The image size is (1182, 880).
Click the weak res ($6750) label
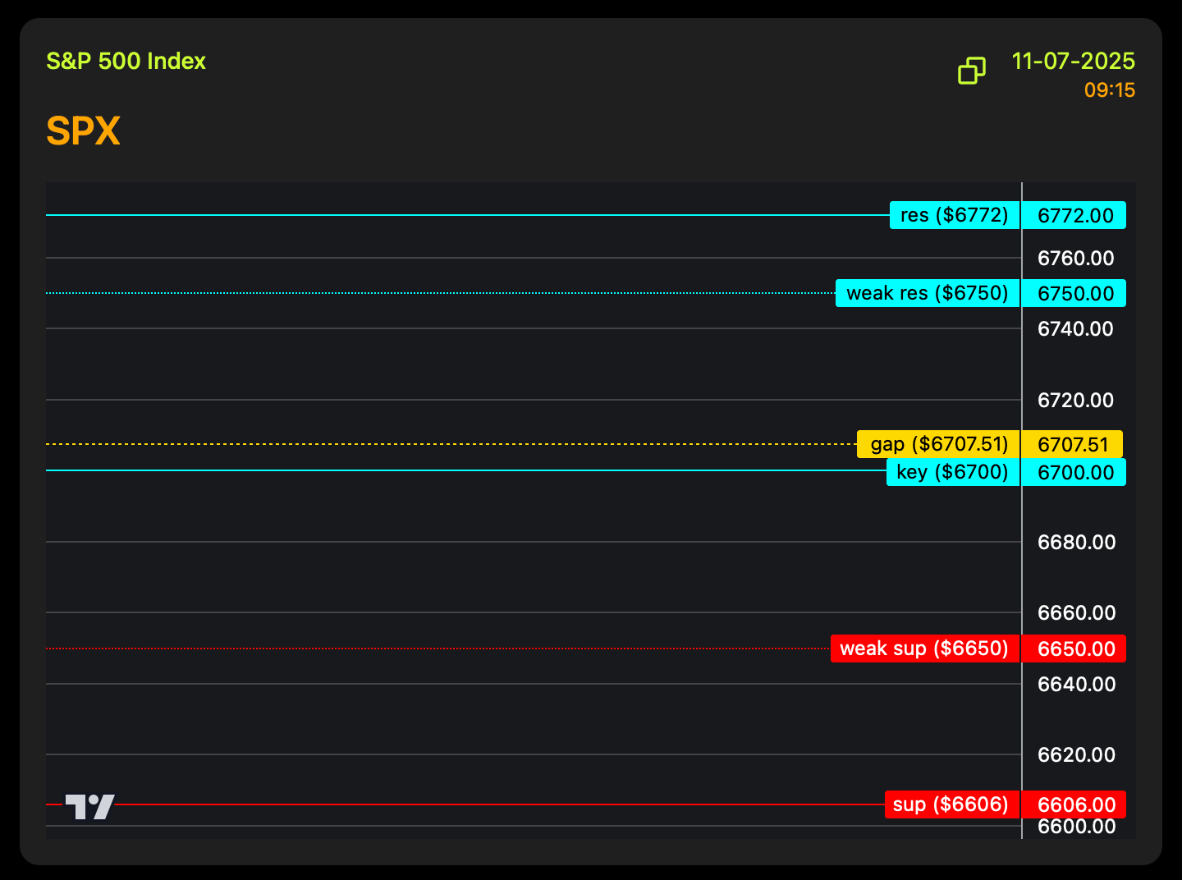click(928, 293)
